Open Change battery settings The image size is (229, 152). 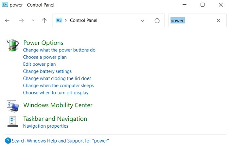(x=47, y=71)
